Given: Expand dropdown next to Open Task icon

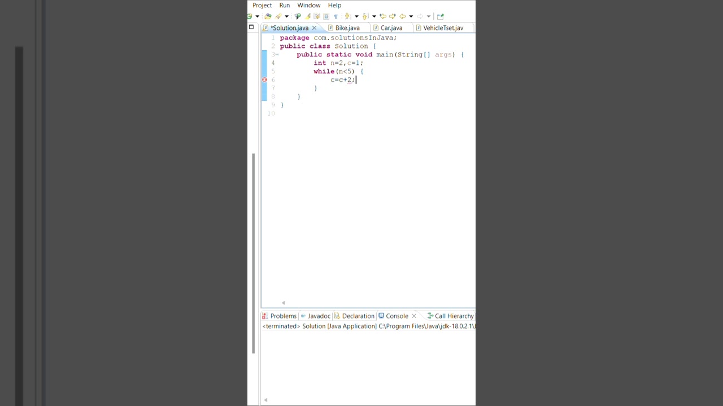Looking at the screenshot, I should (286, 16).
